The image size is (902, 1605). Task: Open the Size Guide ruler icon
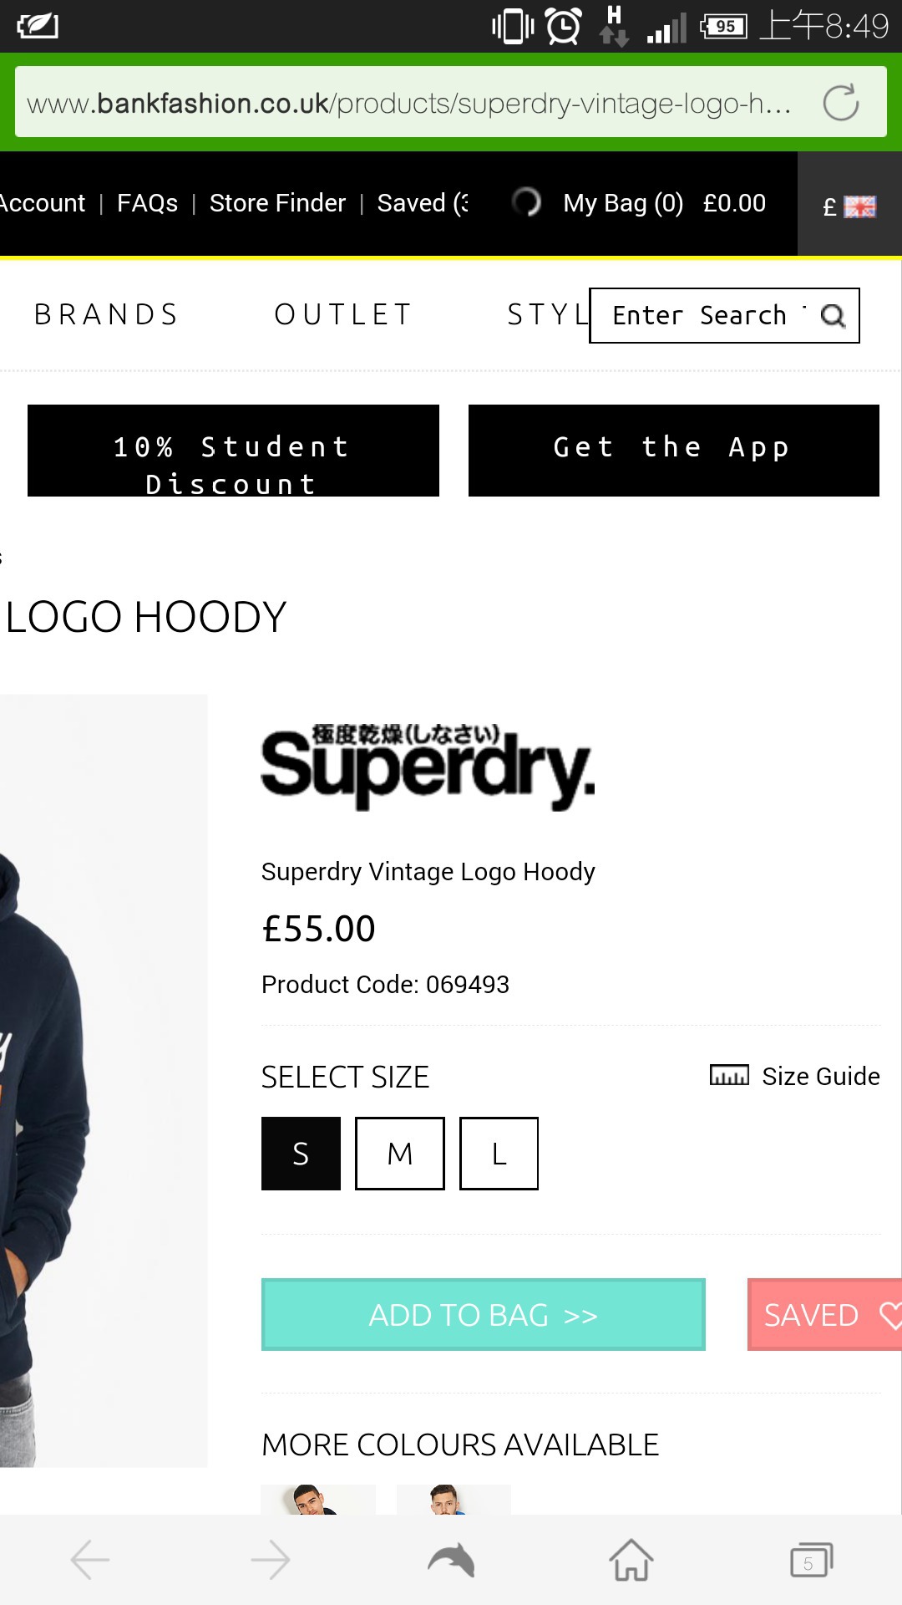coord(729,1075)
